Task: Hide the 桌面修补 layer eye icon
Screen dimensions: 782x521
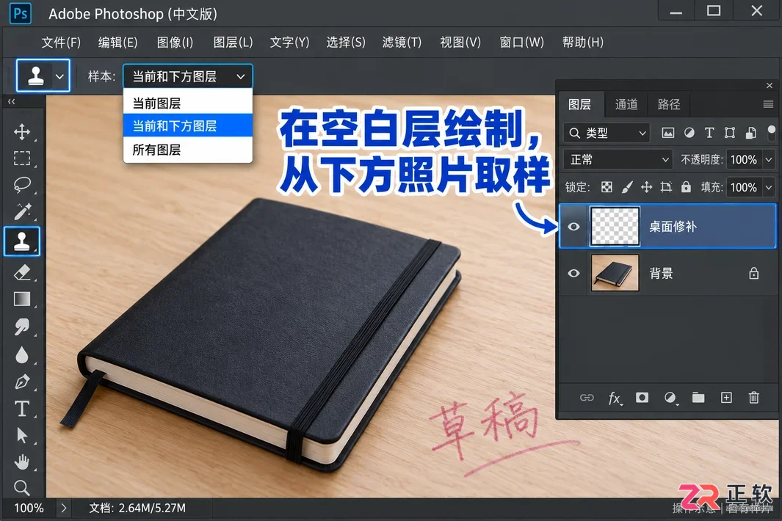Action: click(x=573, y=227)
